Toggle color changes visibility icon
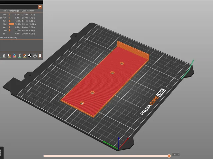 point(14,56)
